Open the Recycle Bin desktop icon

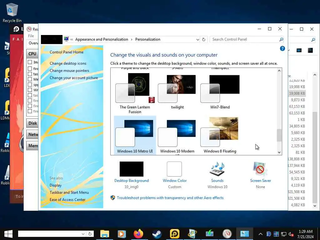12,12
